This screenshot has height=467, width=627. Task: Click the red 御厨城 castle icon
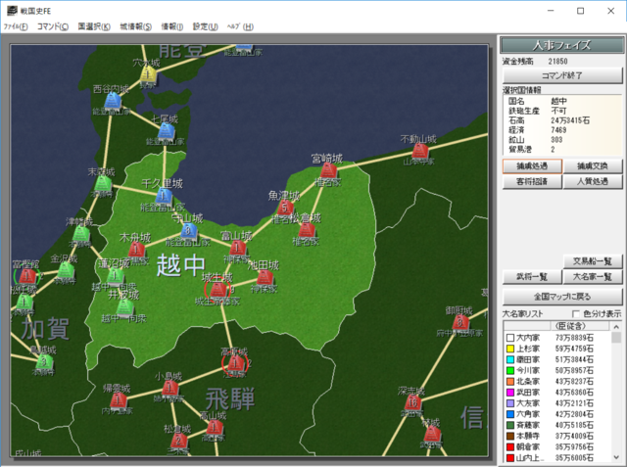point(460,322)
